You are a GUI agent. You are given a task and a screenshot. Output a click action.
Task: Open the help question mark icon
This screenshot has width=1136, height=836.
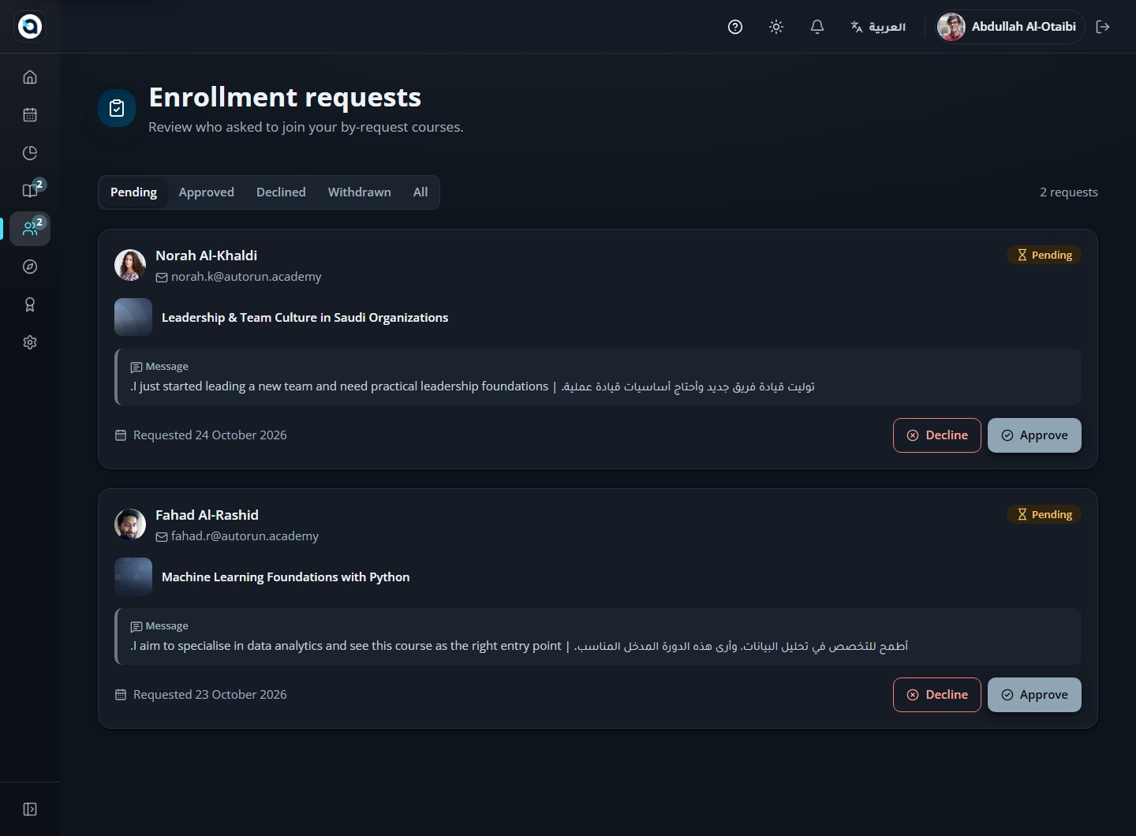[735, 27]
